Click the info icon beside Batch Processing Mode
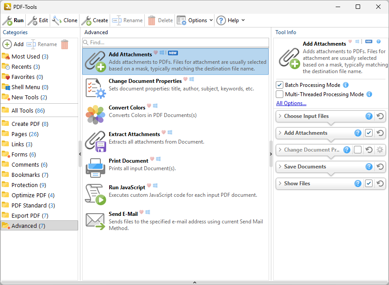Image resolution: width=389 pixels, height=285 pixels. point(345,85)
